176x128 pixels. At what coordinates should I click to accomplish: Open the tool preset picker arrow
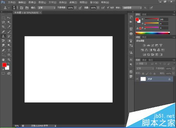pyautogui.click(x=9, y=8)
